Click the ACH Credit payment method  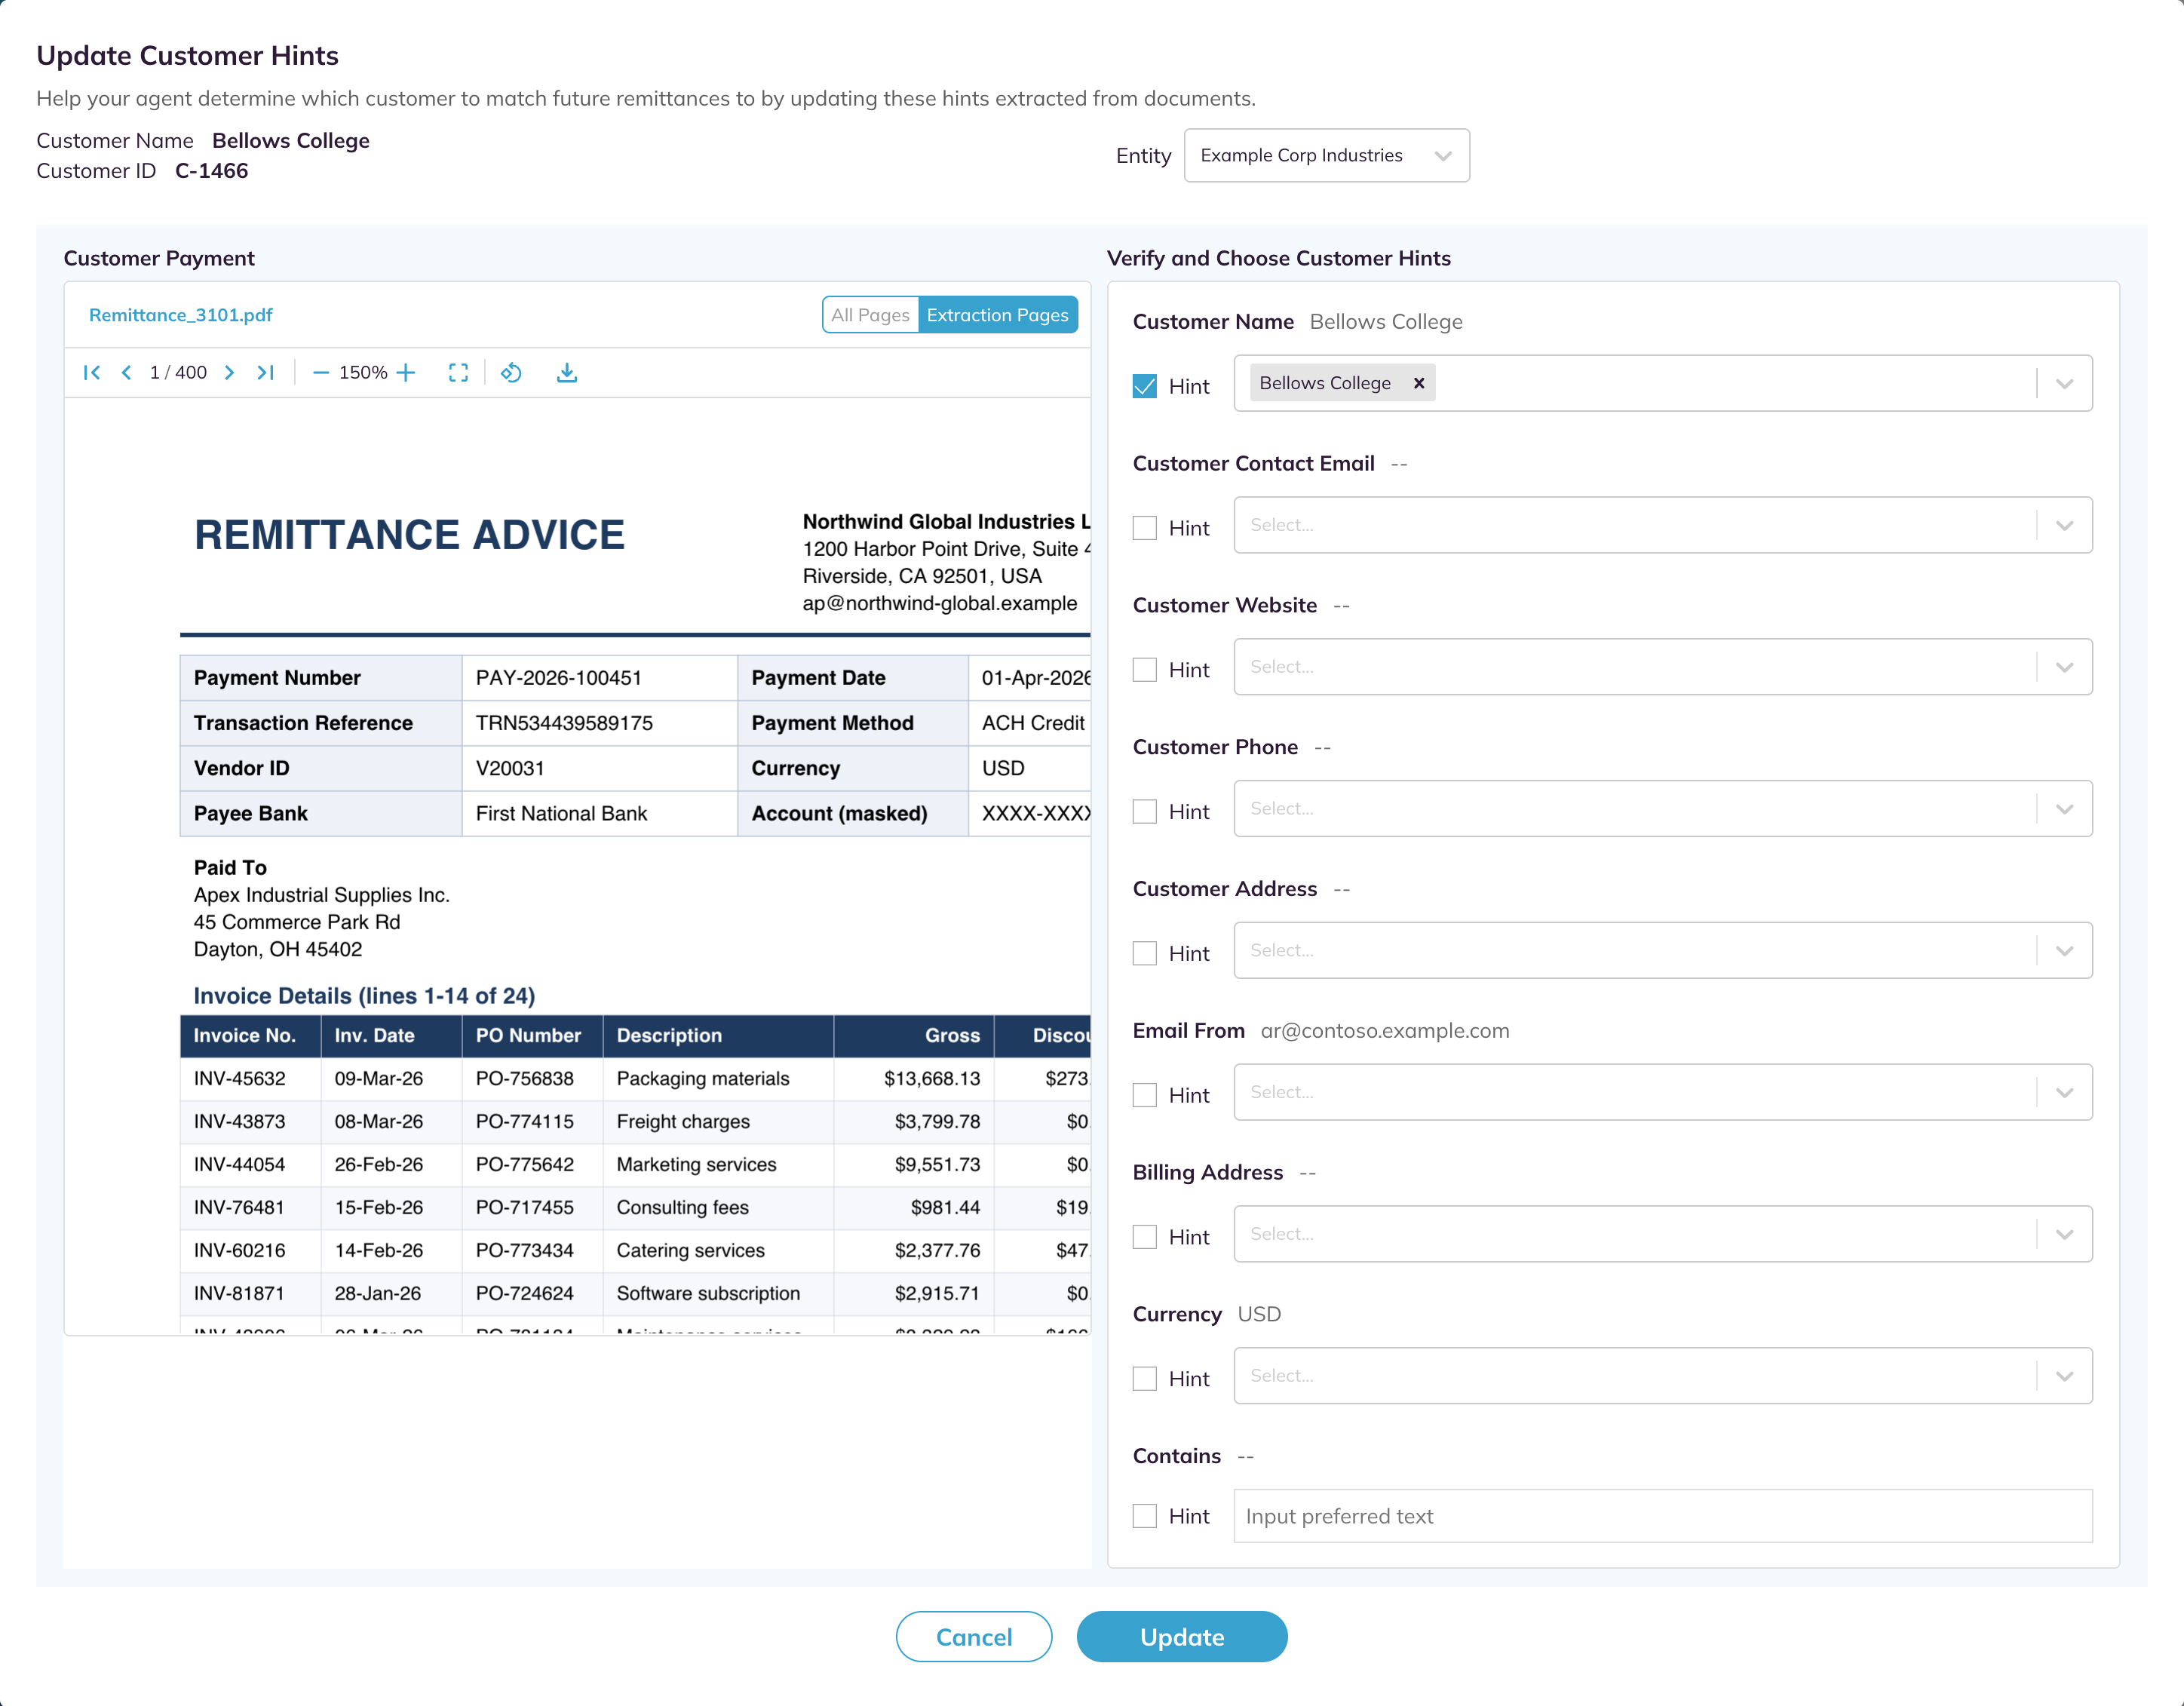tap(1032, 723)
